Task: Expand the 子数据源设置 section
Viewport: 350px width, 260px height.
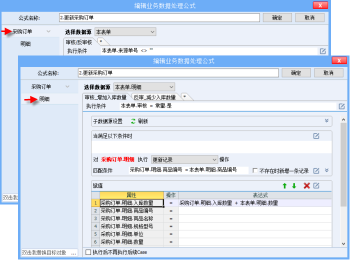Action: click(x=326, y=120)
